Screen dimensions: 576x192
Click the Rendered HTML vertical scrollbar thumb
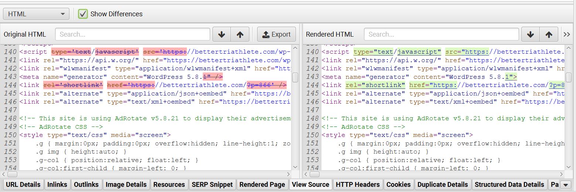[x=569, y=77]
